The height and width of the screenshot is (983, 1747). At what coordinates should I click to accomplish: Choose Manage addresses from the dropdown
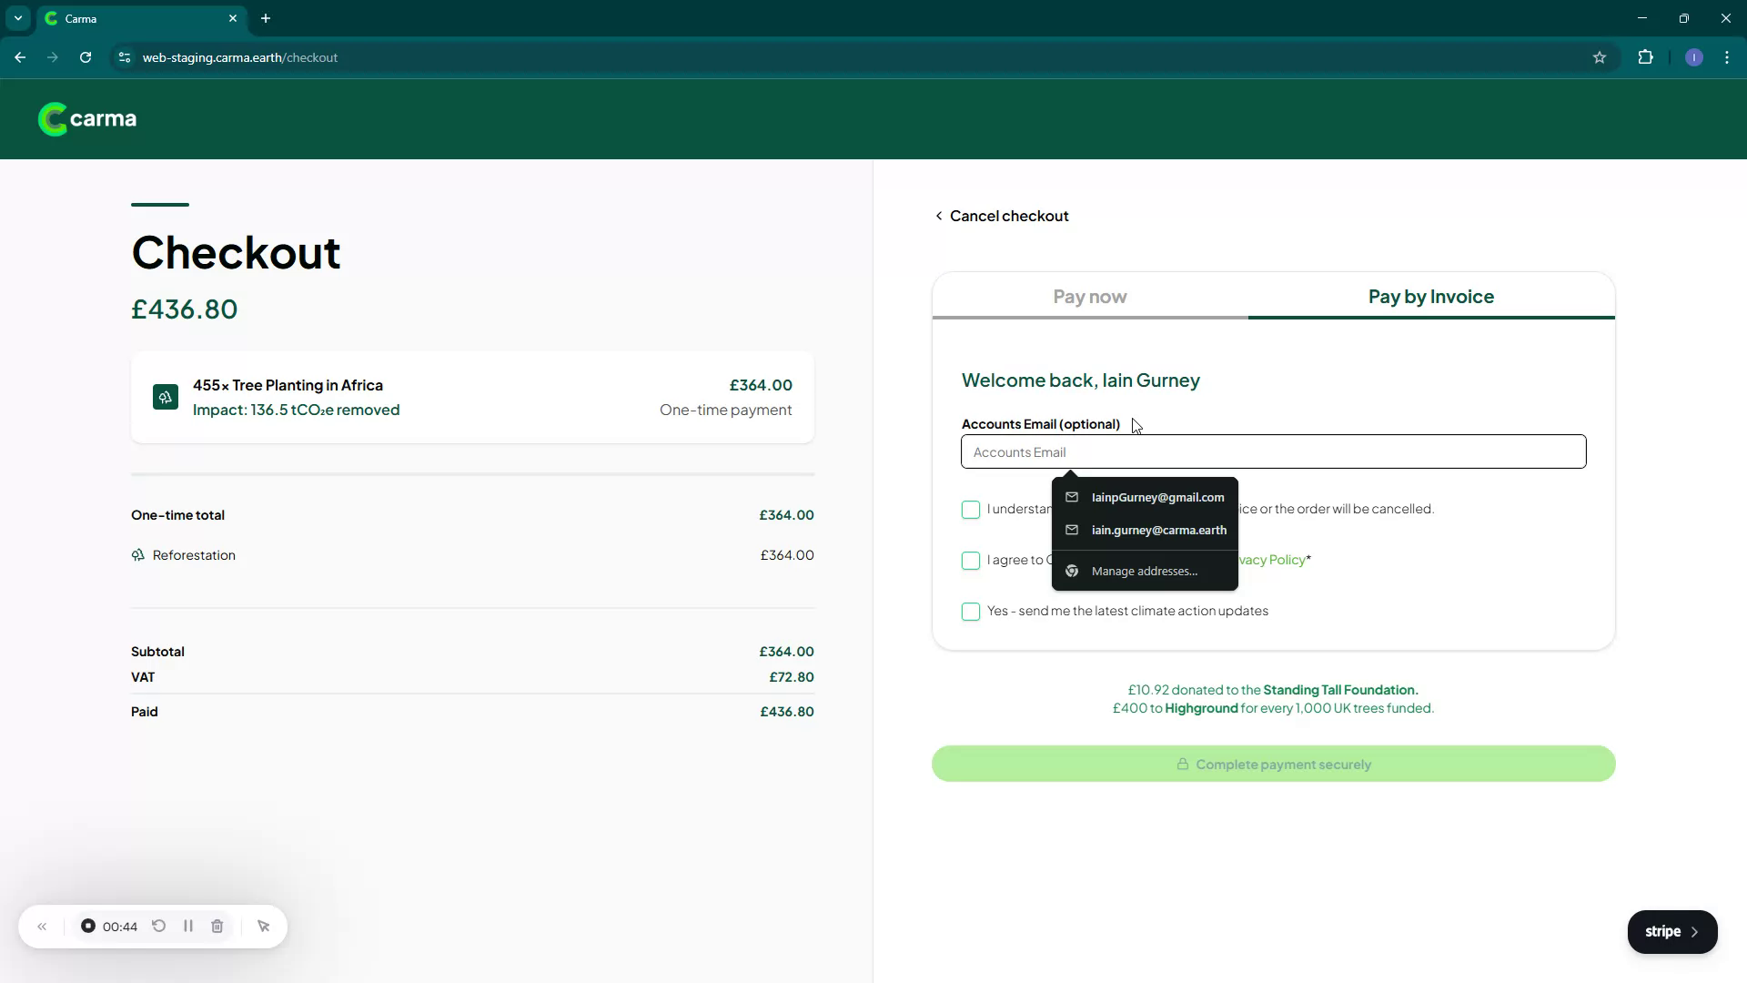pyautogui.click(x=1144, y=571)
